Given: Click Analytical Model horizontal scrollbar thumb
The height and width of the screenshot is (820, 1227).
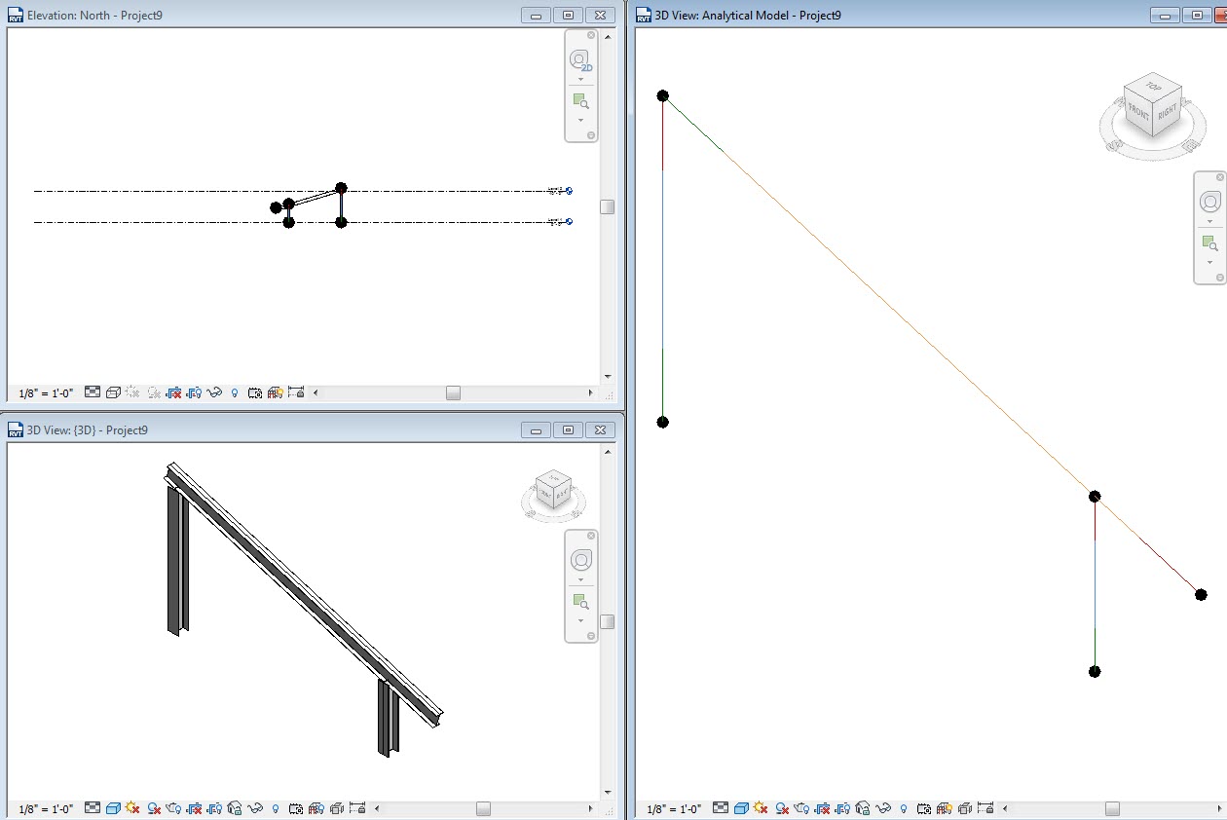Looking at the screenshot, I should click(1112, 809).
